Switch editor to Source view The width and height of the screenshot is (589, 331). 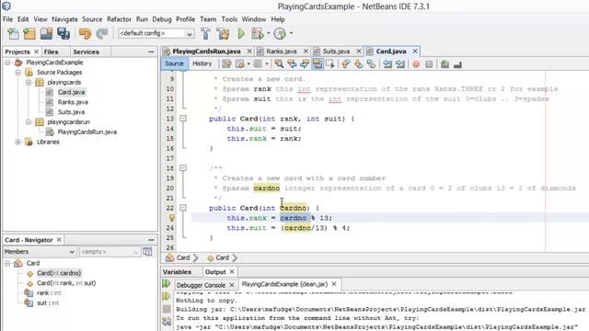[174, 63]
